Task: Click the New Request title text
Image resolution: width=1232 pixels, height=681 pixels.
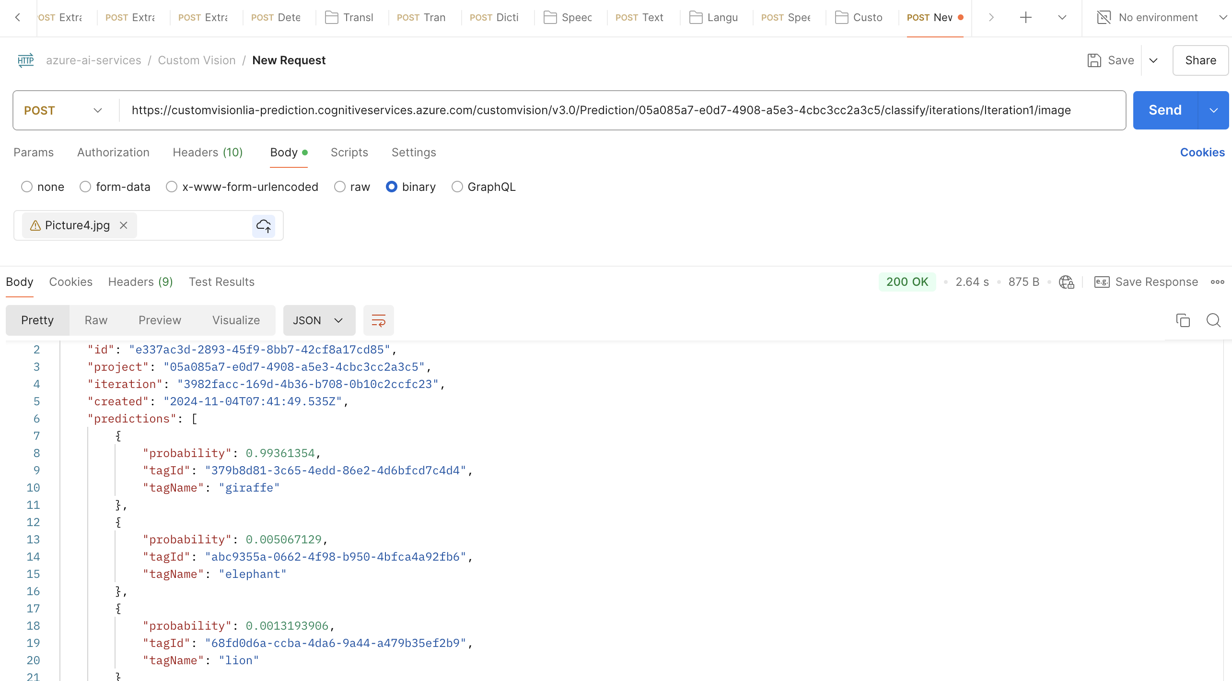Action: 289,60
